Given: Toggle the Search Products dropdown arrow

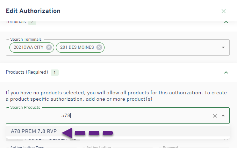Looking at the screenshot, I should (x=223, y=116).
